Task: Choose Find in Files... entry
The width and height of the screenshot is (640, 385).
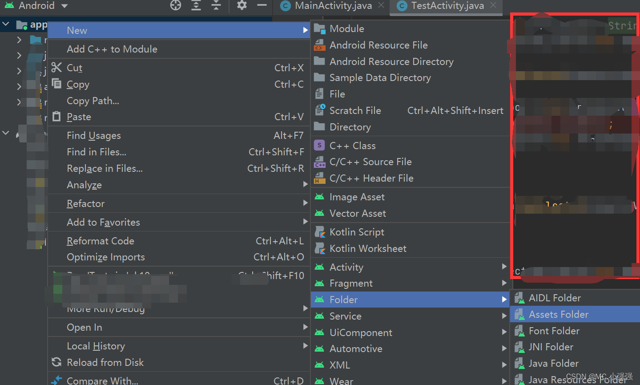Action: (x=179, y=152)
